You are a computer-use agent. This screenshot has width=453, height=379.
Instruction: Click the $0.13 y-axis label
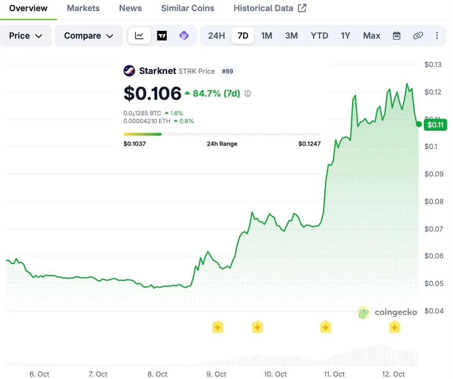point(433,64)
